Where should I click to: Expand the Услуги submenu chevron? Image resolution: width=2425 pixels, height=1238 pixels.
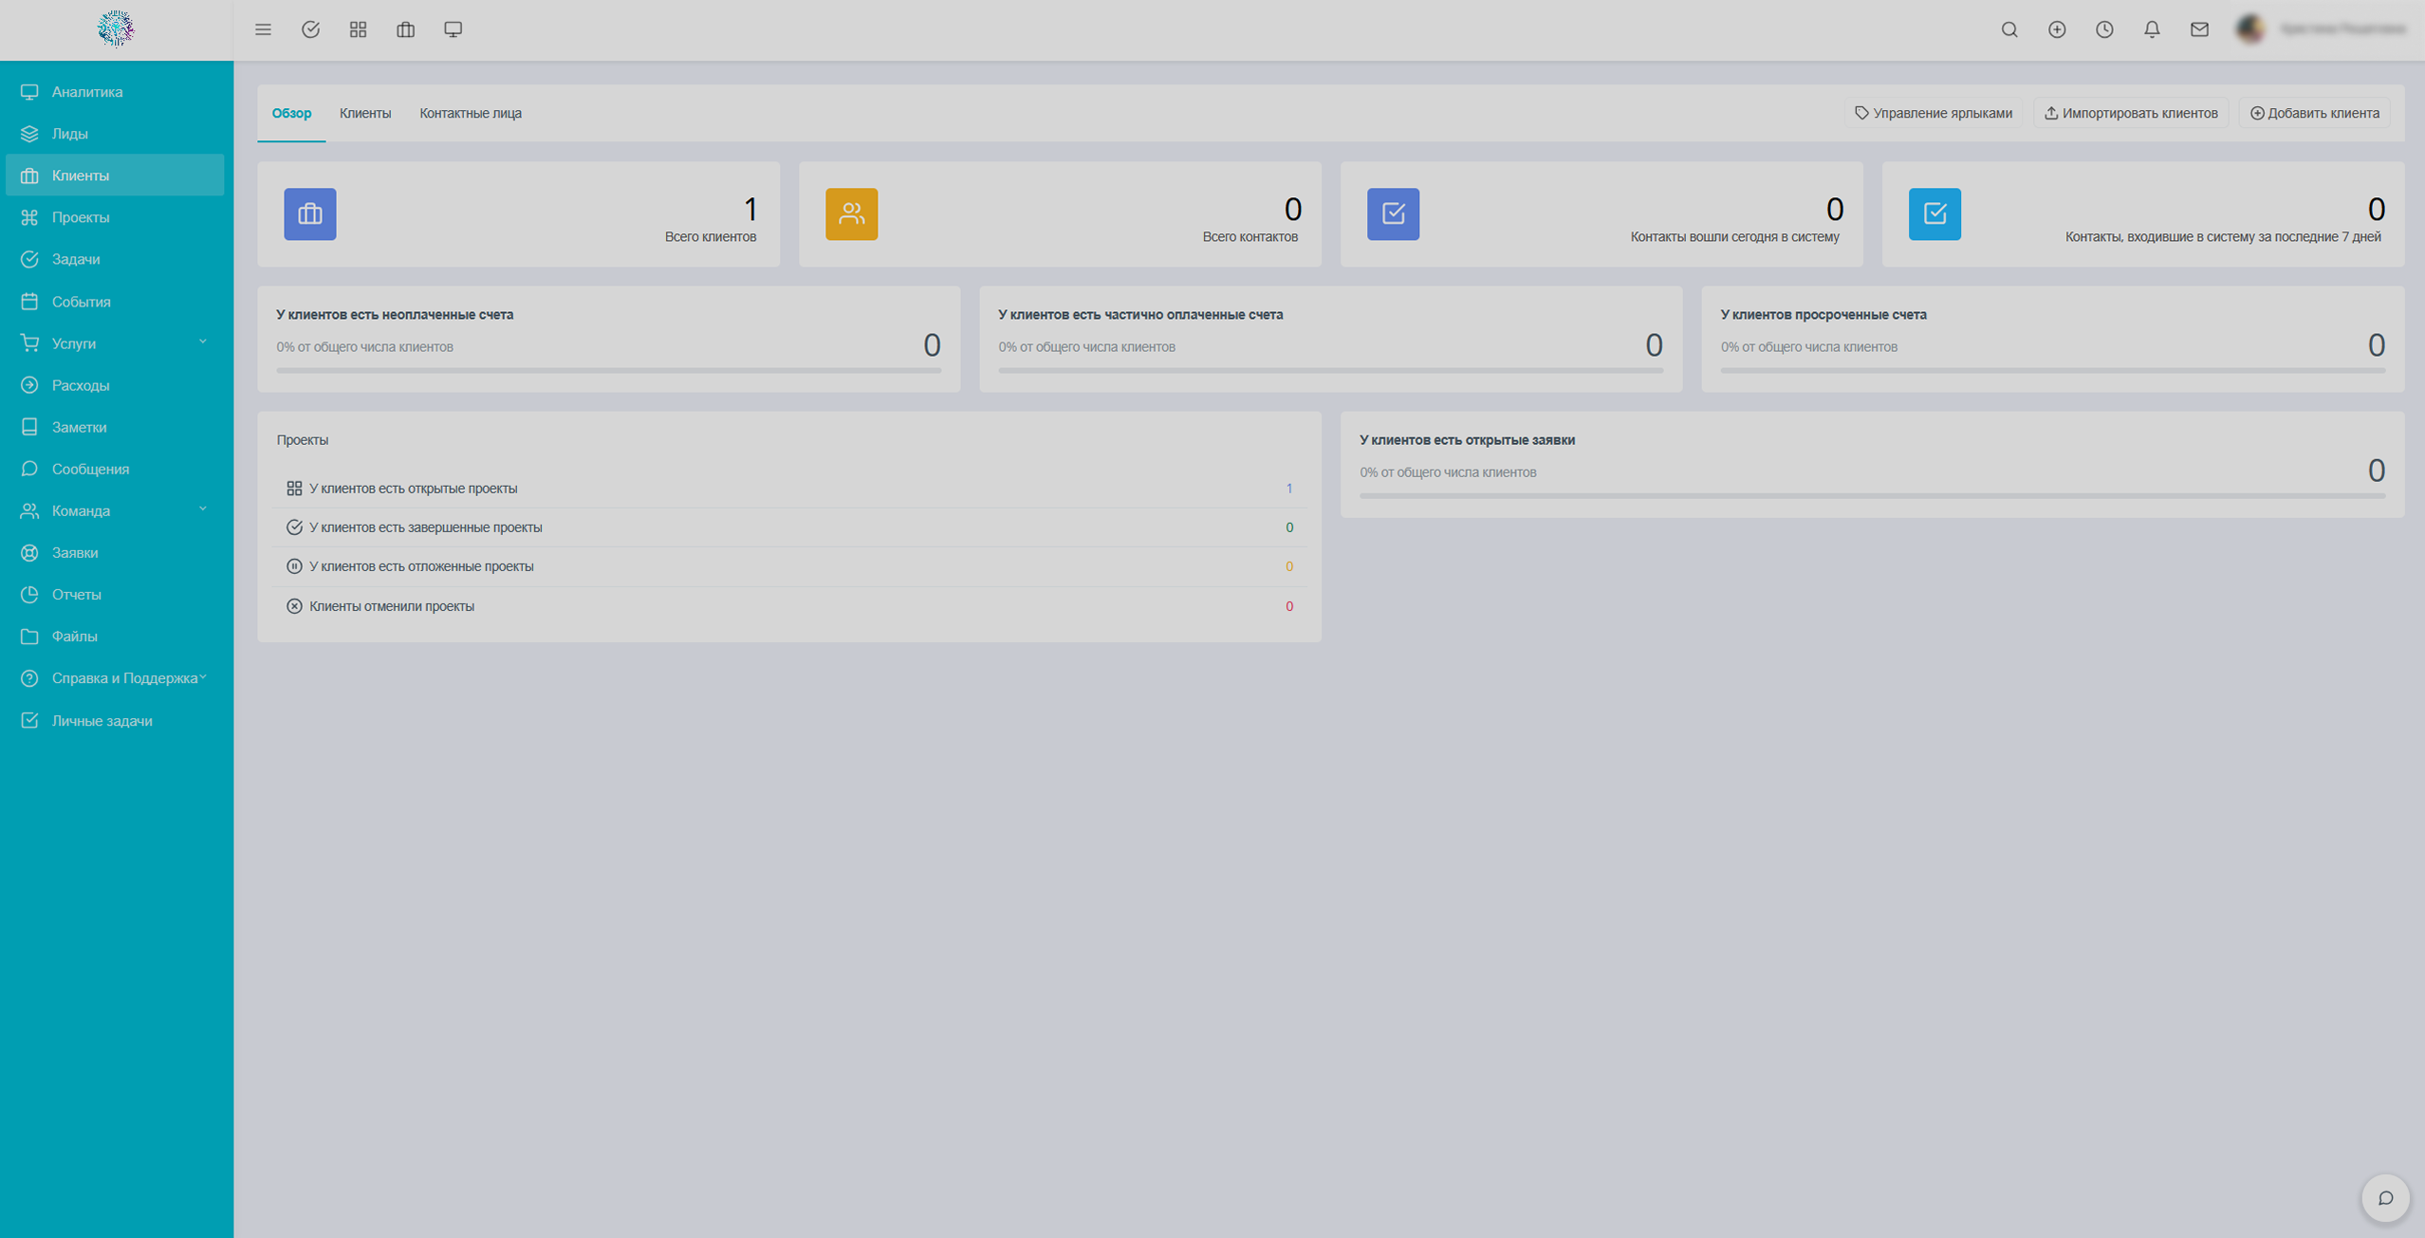tap(202, 342)
